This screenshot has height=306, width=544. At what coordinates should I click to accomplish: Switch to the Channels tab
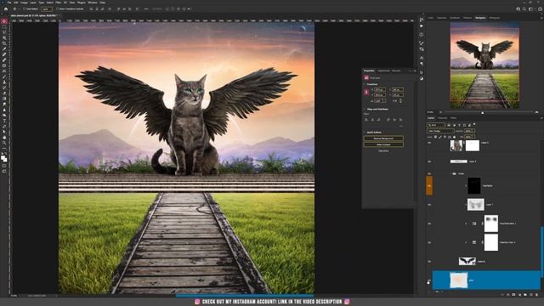point(442,118)
